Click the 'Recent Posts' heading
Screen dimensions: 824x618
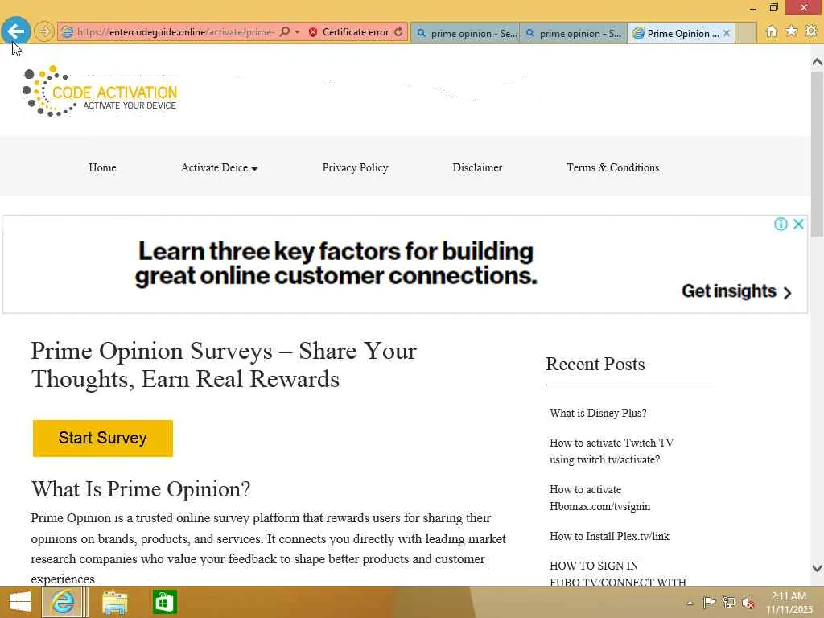pos(595,365)
